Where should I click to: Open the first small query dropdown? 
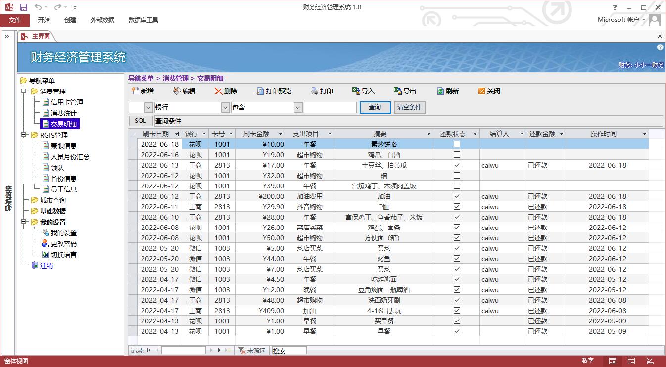148,107
